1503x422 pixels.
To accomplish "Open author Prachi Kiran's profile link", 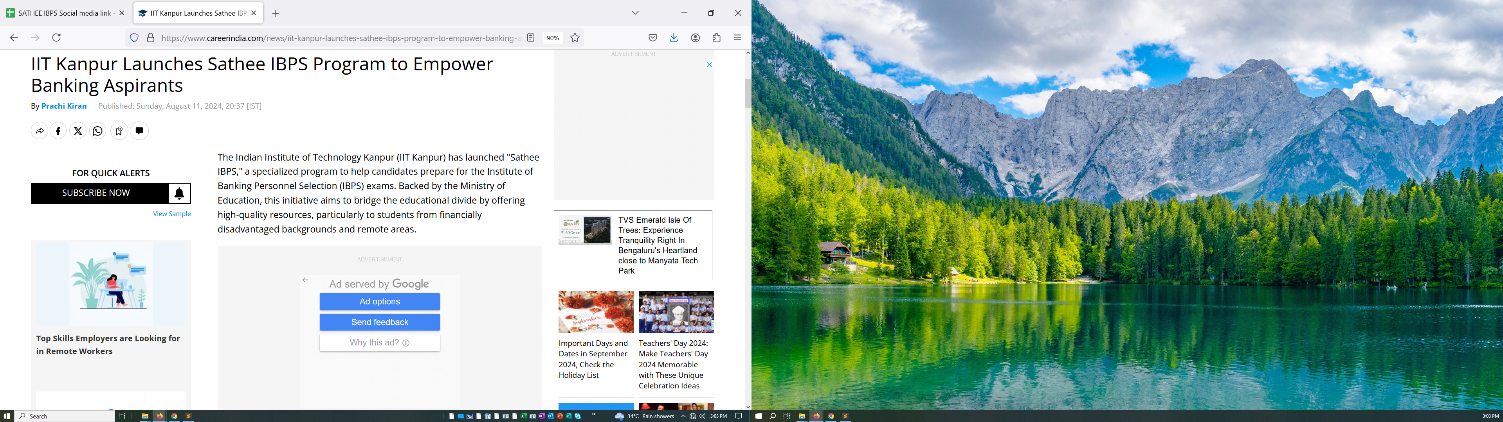I will (64, 106).
